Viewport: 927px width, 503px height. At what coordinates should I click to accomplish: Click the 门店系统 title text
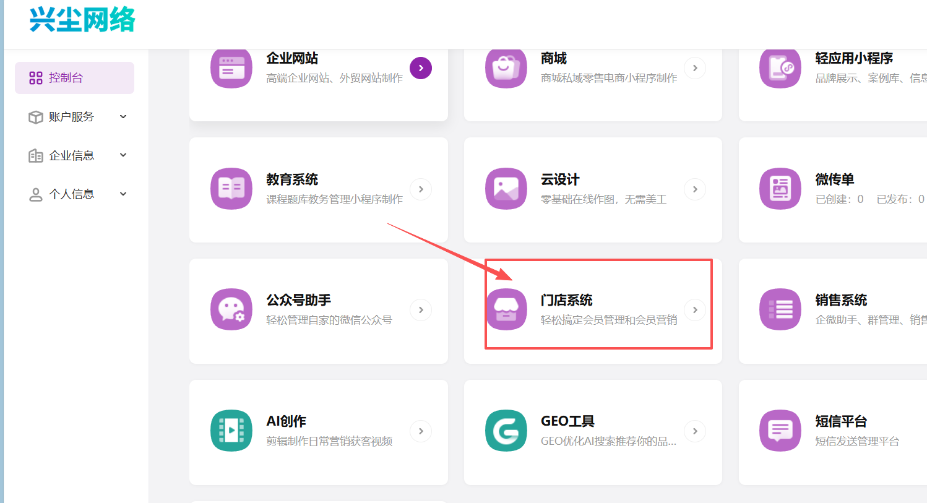tap(566, 300)
